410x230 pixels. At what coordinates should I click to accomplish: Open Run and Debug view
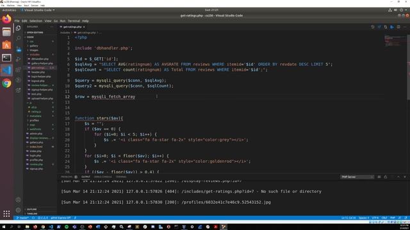[x=18, y=59]
